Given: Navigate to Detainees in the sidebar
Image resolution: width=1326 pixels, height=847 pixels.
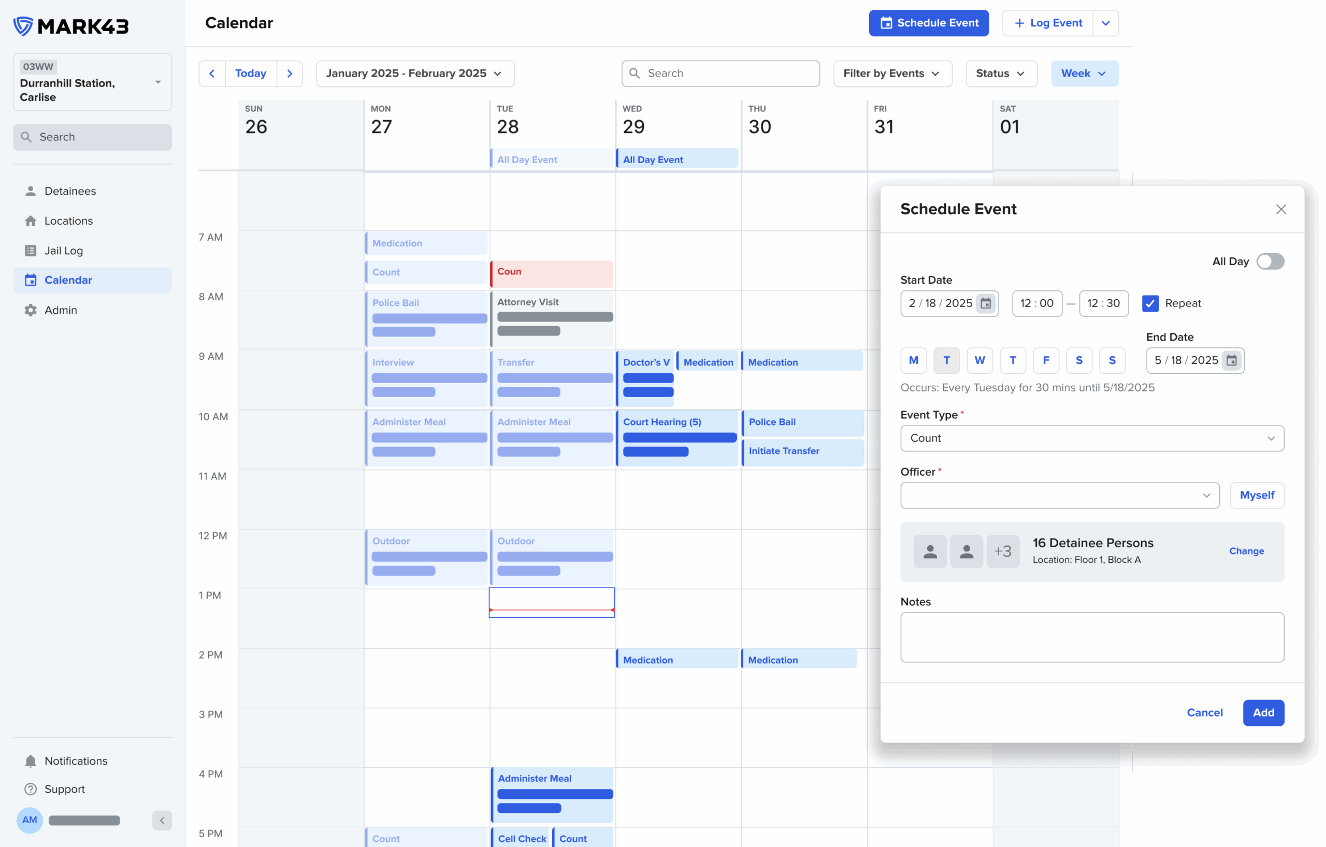Looking at the screenshot, I should pos(70,191).
